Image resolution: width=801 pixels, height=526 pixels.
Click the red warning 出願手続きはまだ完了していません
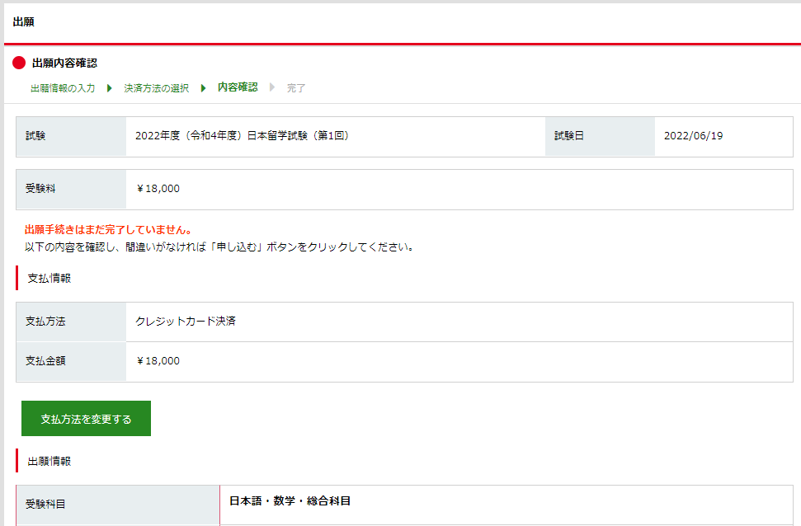108,230
